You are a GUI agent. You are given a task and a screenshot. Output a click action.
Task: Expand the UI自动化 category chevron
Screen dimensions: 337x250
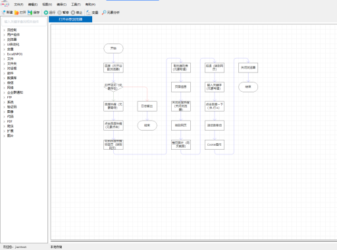click(4, 44)
